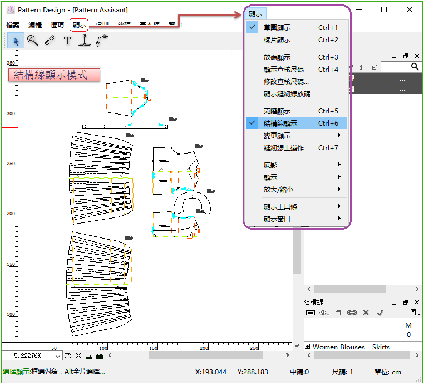Image resolution: width=429 pixels, height=386 pixels.
Task: Select 樣片顯示 from the menu
Action: tap(277, 40)
